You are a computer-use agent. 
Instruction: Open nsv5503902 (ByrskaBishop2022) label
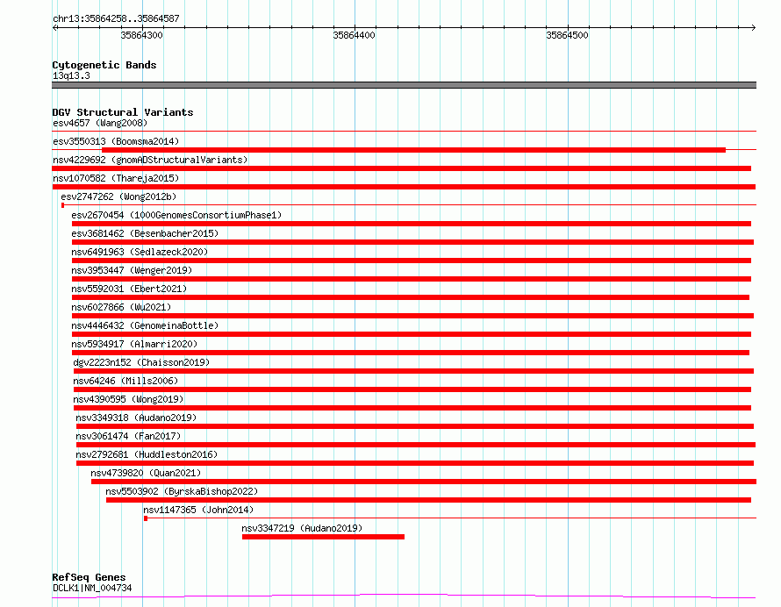point(182,491)
